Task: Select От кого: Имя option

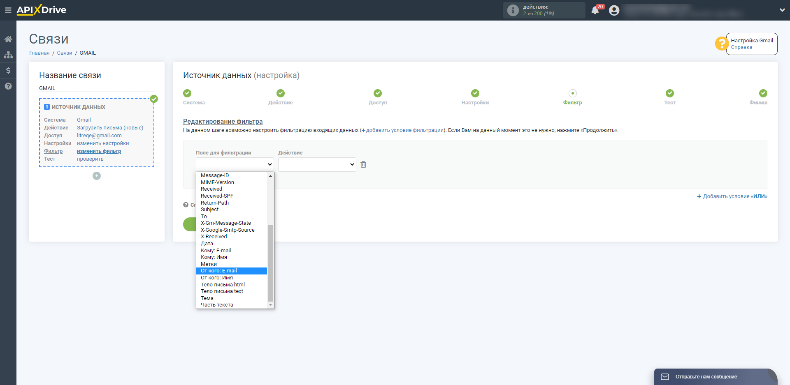Action: click(x=232, y=278)
